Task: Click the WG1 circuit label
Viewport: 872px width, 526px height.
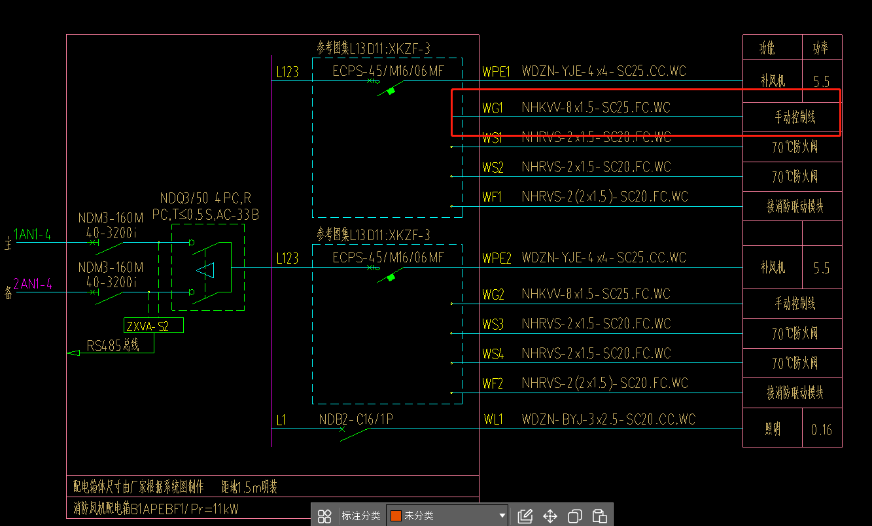Action: coord(493,108)
